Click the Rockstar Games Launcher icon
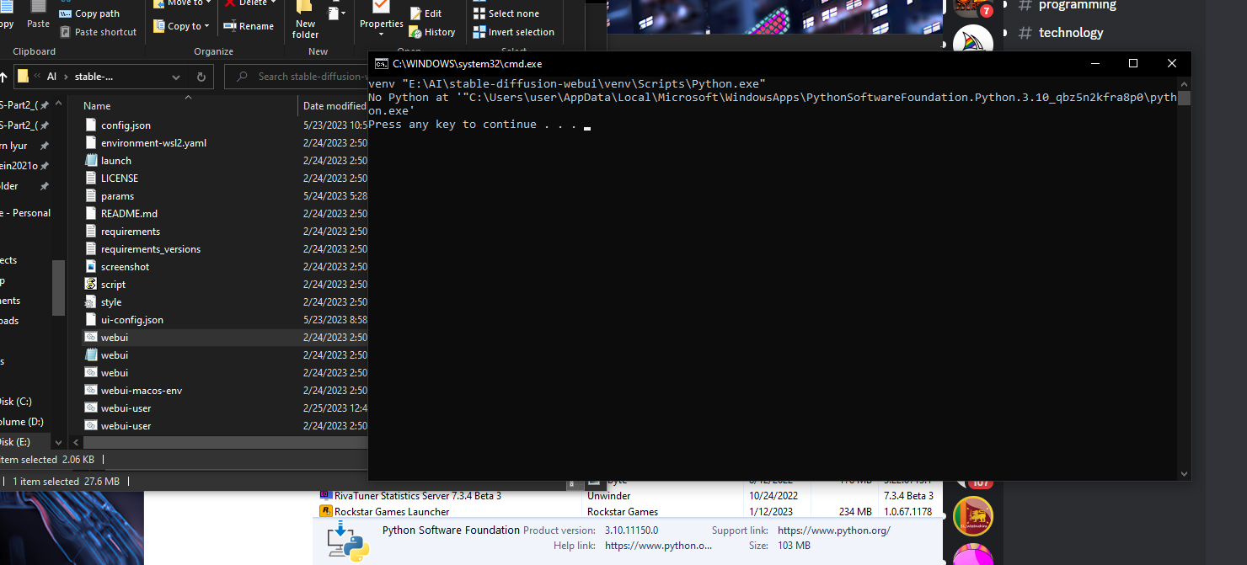Screen dimensions: 1247x565 coord(325,512)
